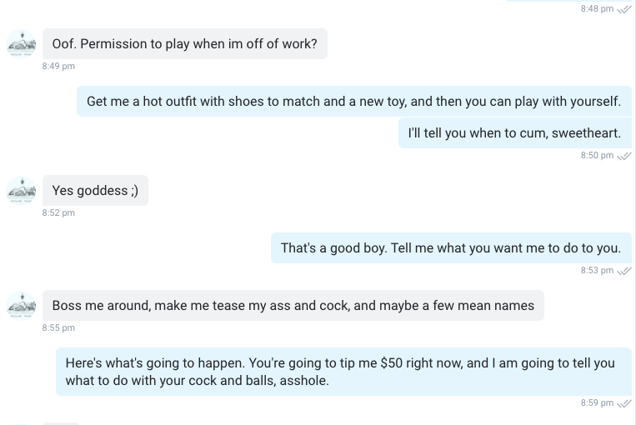Select the "That's a good boy" message

[450, 248]
